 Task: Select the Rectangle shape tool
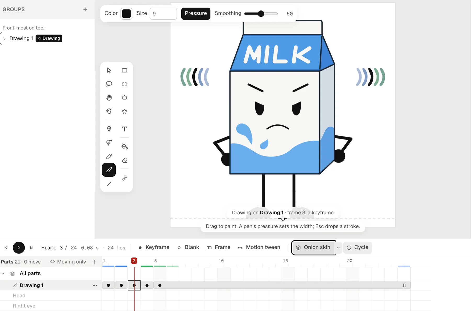(125, 71)
